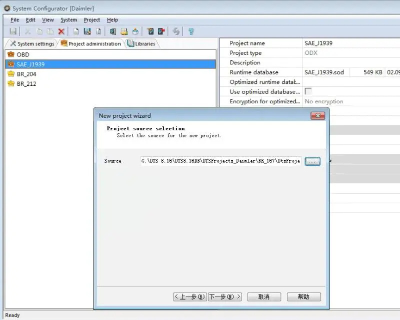The image size is (400, 320).
Task: Click the grayed-out refresh arrows toolbar icon
Action: pyautogui.click(x=176, y=31)
